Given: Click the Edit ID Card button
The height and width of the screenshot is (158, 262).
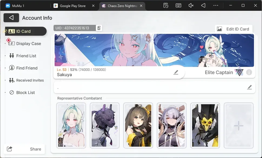Looking at the screenshot, I should click(x=234, y=29).
